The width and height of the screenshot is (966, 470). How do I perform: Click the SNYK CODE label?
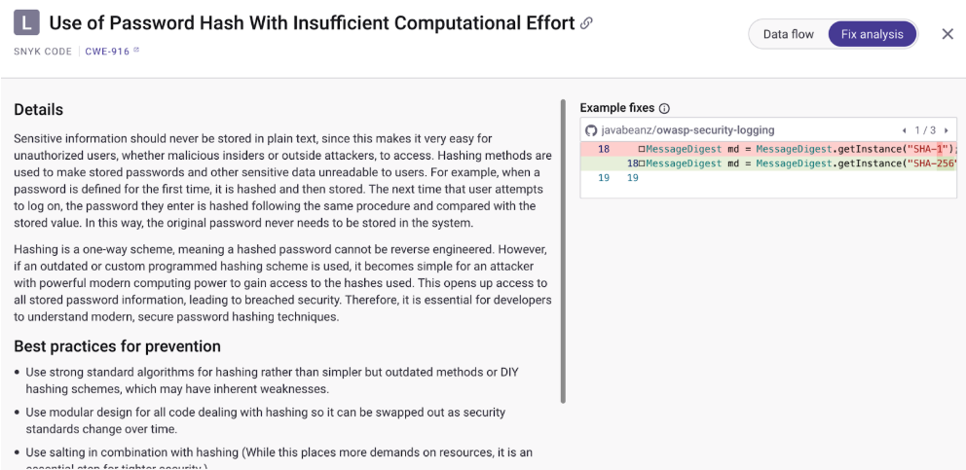click(43, 52)
